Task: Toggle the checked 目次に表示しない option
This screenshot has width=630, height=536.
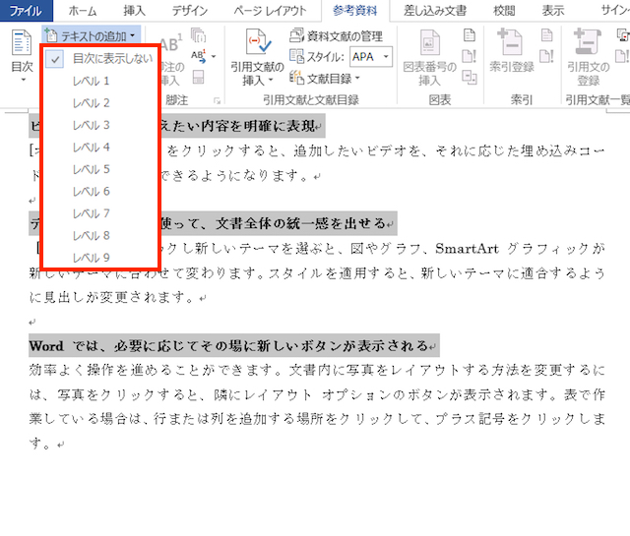Action: (x=99, y=59)
